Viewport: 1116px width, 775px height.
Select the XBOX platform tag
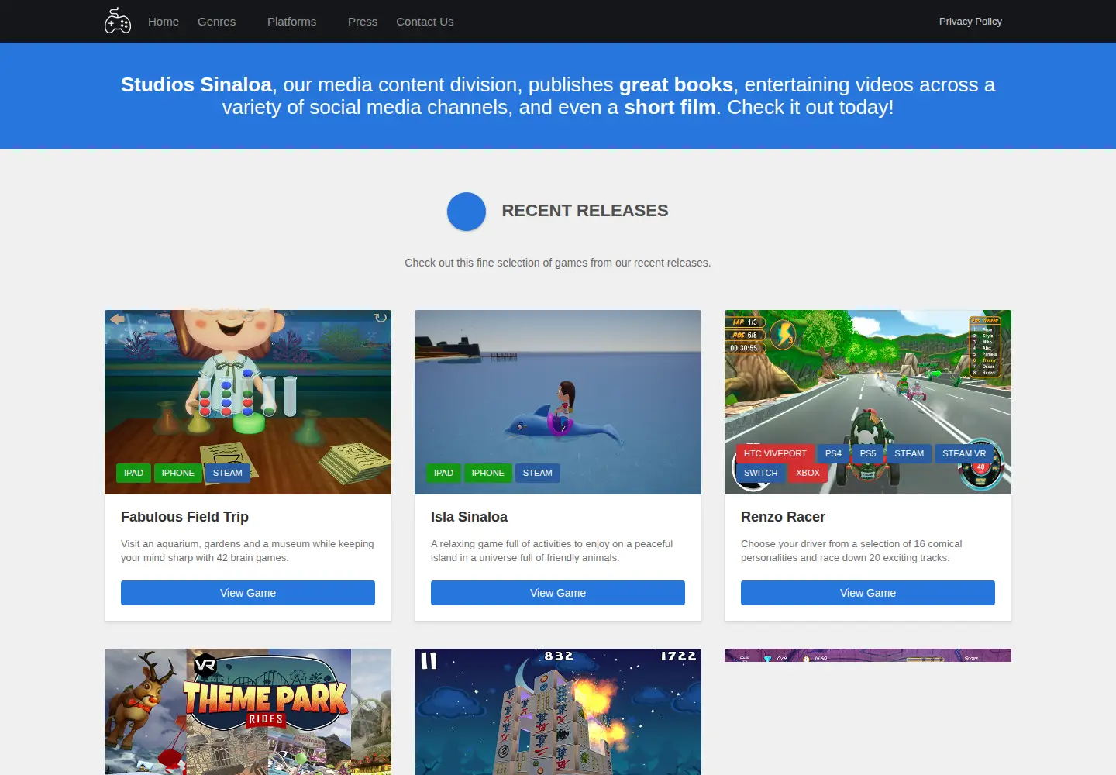pos(808,473)
